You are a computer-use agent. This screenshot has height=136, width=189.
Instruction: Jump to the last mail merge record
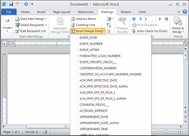(166, 19)
